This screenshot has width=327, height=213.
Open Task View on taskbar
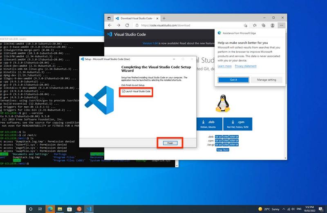(40, 209)
